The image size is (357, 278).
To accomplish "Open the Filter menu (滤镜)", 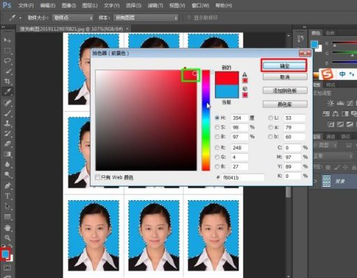I will 155,6.
